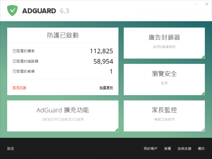Viewport: 212px width, 159px height.
Task: Open the 瀏覽安全 browsing security card
Action: click(x=164, y=79)
